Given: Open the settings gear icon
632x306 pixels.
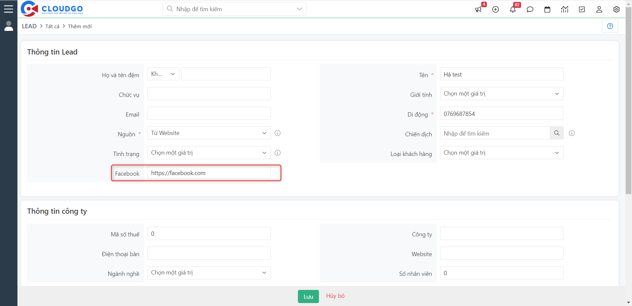Looking at the screenshot, I should tap(616, 10).
